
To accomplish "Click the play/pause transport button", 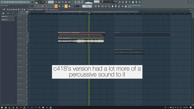I will [x=40, y=2].
